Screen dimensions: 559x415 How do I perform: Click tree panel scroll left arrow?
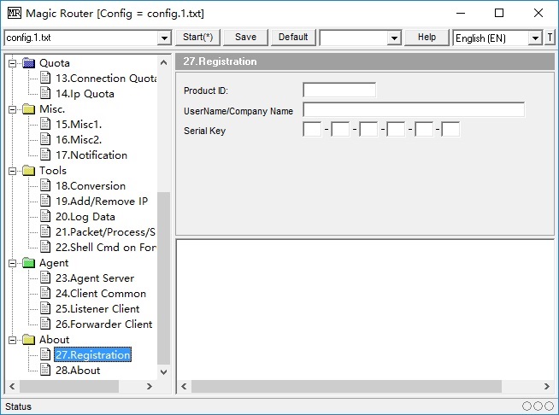[x=12, y=386]
